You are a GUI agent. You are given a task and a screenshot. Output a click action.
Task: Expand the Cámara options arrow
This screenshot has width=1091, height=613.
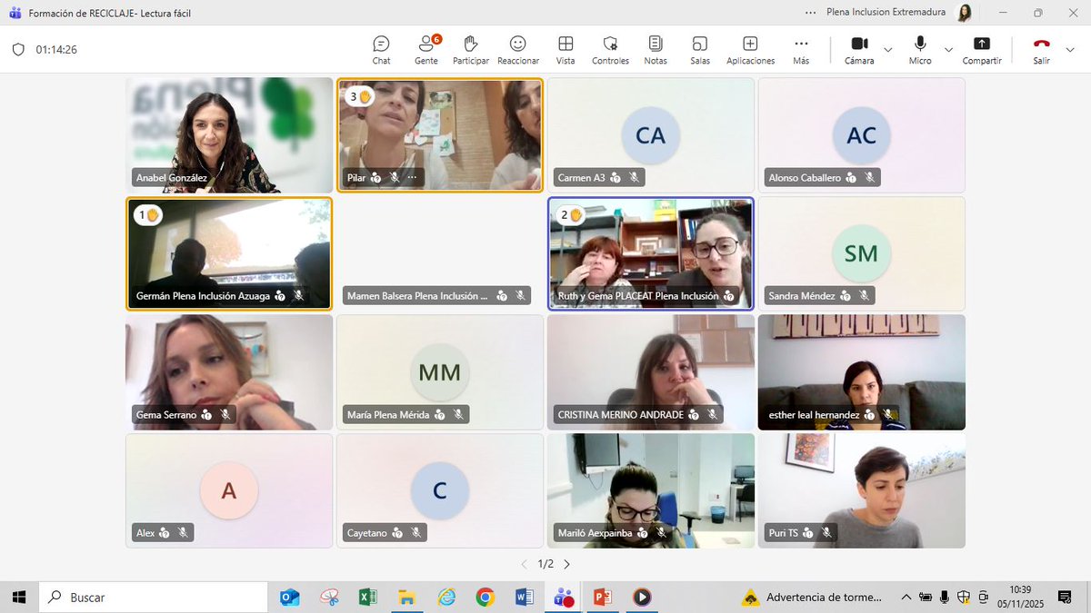pyautogui.click(x=887, y=49)
